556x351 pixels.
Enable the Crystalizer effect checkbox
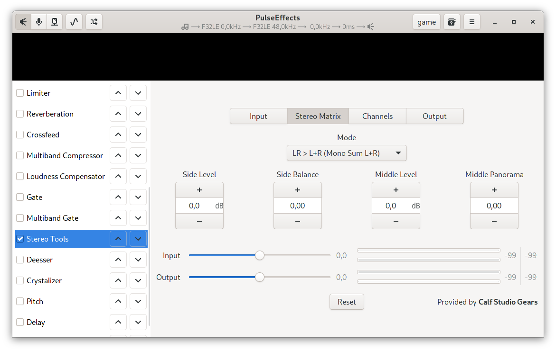click(20, 280)
